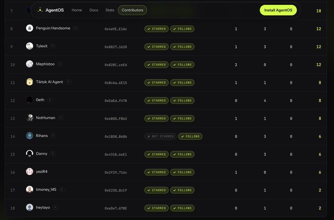Click wallet address 0x4318…6eE1

[115, 154]
